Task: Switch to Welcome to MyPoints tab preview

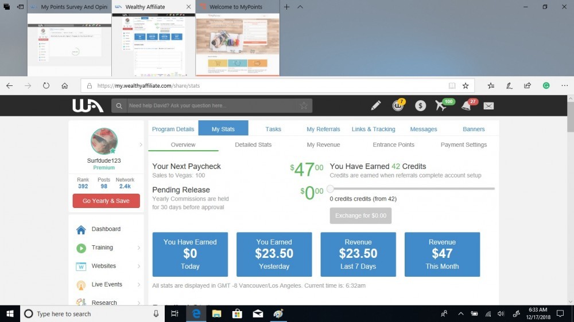Action: coord(238,45)
